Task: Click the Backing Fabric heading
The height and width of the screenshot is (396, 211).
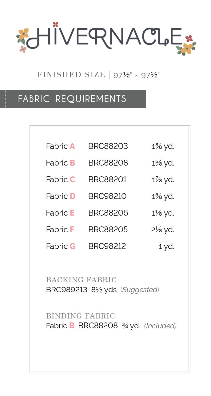Action: [81, 280]
